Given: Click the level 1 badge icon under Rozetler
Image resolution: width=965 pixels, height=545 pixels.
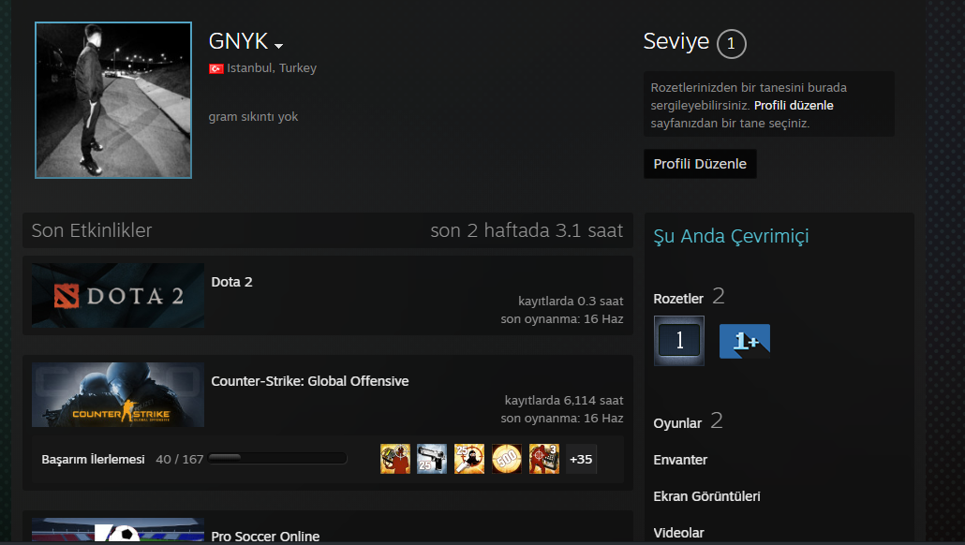Looking at the screenshot, I should pos(679,341).
